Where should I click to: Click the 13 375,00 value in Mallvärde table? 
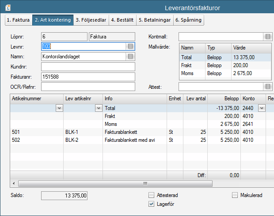point(244,57)
